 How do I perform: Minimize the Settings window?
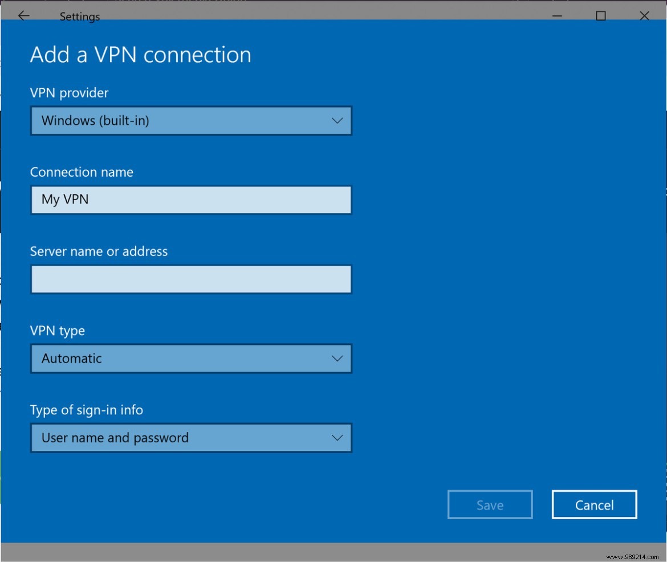pyautogui.click(x=556, y=17)
